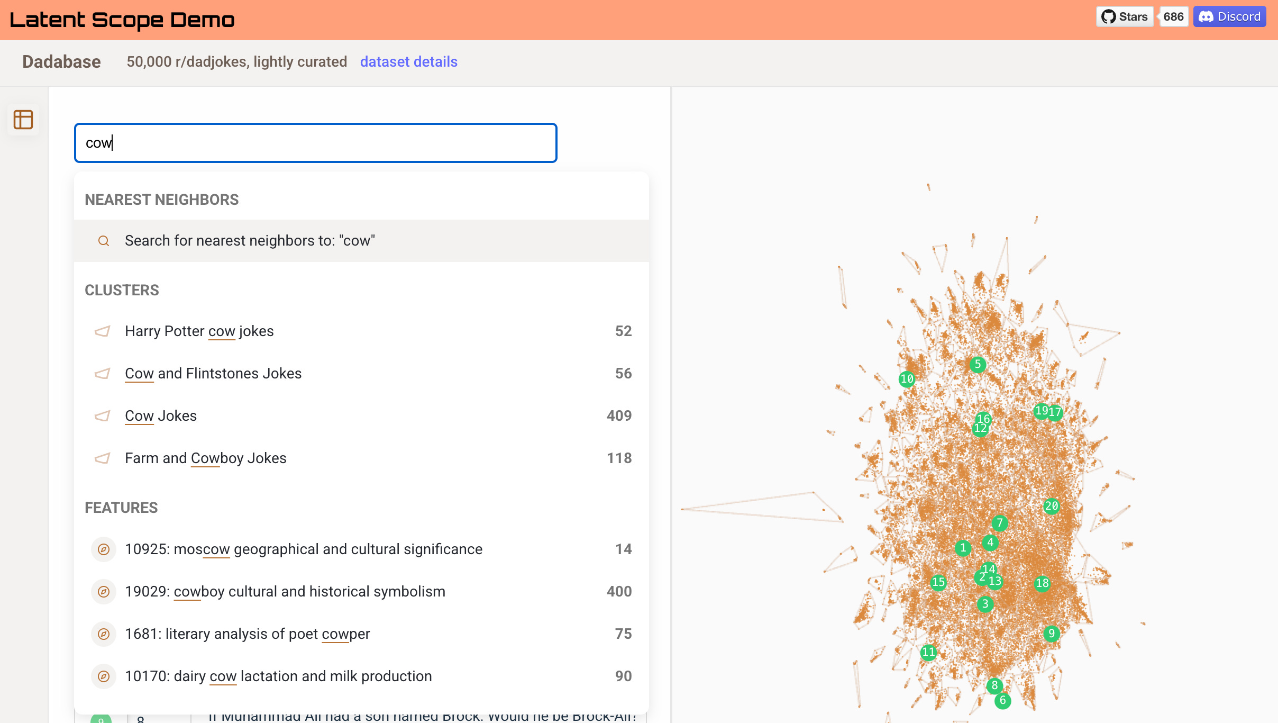Image resolution: width=1278 pixels, height=723 pixels.
Task: Click compass icon for feature 1681 cowper
Action: click(104, 634)
